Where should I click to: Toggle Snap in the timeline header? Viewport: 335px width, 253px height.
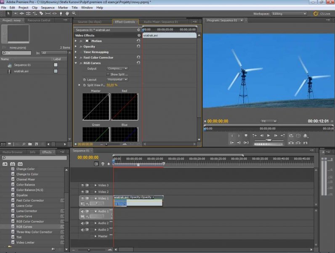pos(96,164)
